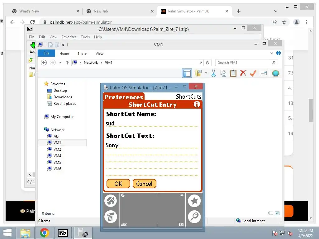Switch to View ribbon tab in VM1
The image size is (319, 239).
tap(99, 54)
